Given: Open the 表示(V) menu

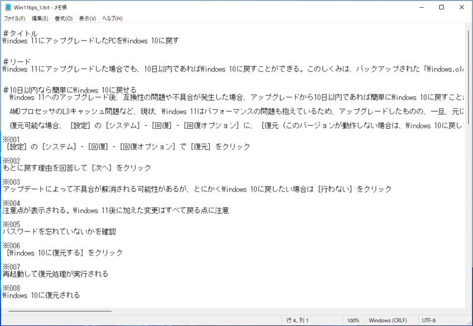Looking at the screenshot, I should 88,19.
